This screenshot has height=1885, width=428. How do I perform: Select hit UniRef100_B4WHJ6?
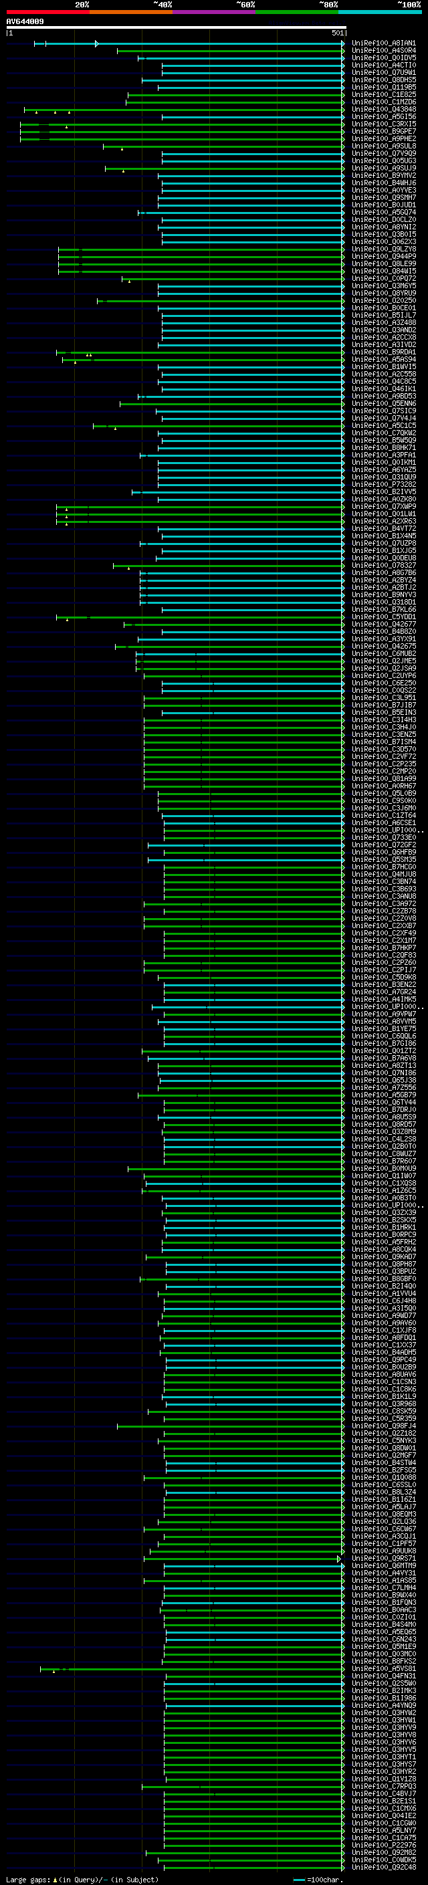pyautogui.click(x=384, y=183)
